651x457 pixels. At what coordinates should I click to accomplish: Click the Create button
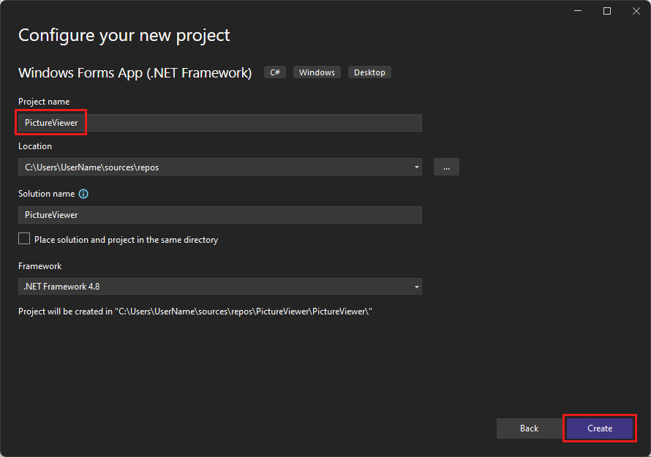(599, 428)
